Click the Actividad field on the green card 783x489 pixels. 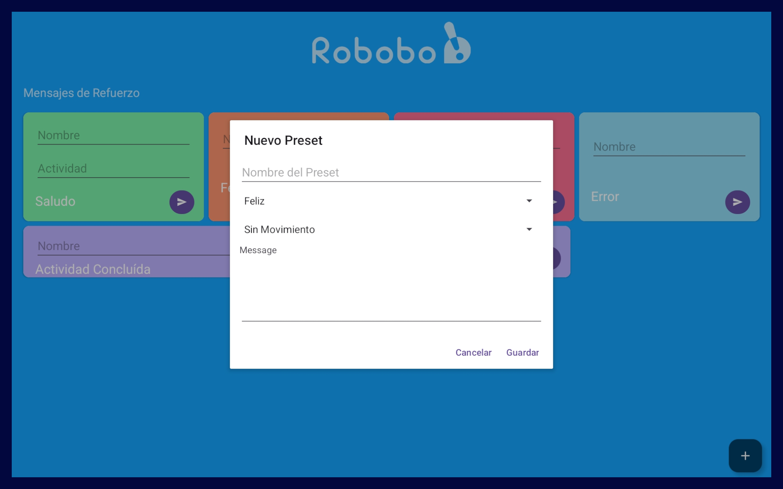click(113, 169)
